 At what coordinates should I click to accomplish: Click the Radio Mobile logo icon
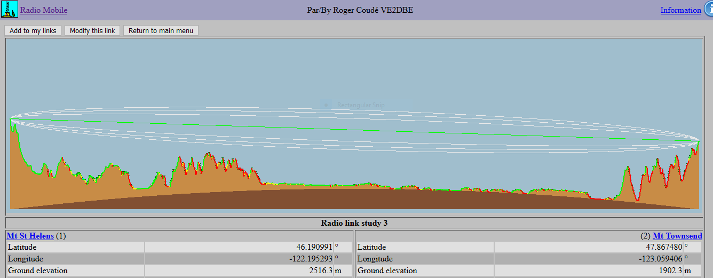click(10, 10)
